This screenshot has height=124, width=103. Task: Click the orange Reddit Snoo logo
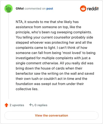coord(83,9)
